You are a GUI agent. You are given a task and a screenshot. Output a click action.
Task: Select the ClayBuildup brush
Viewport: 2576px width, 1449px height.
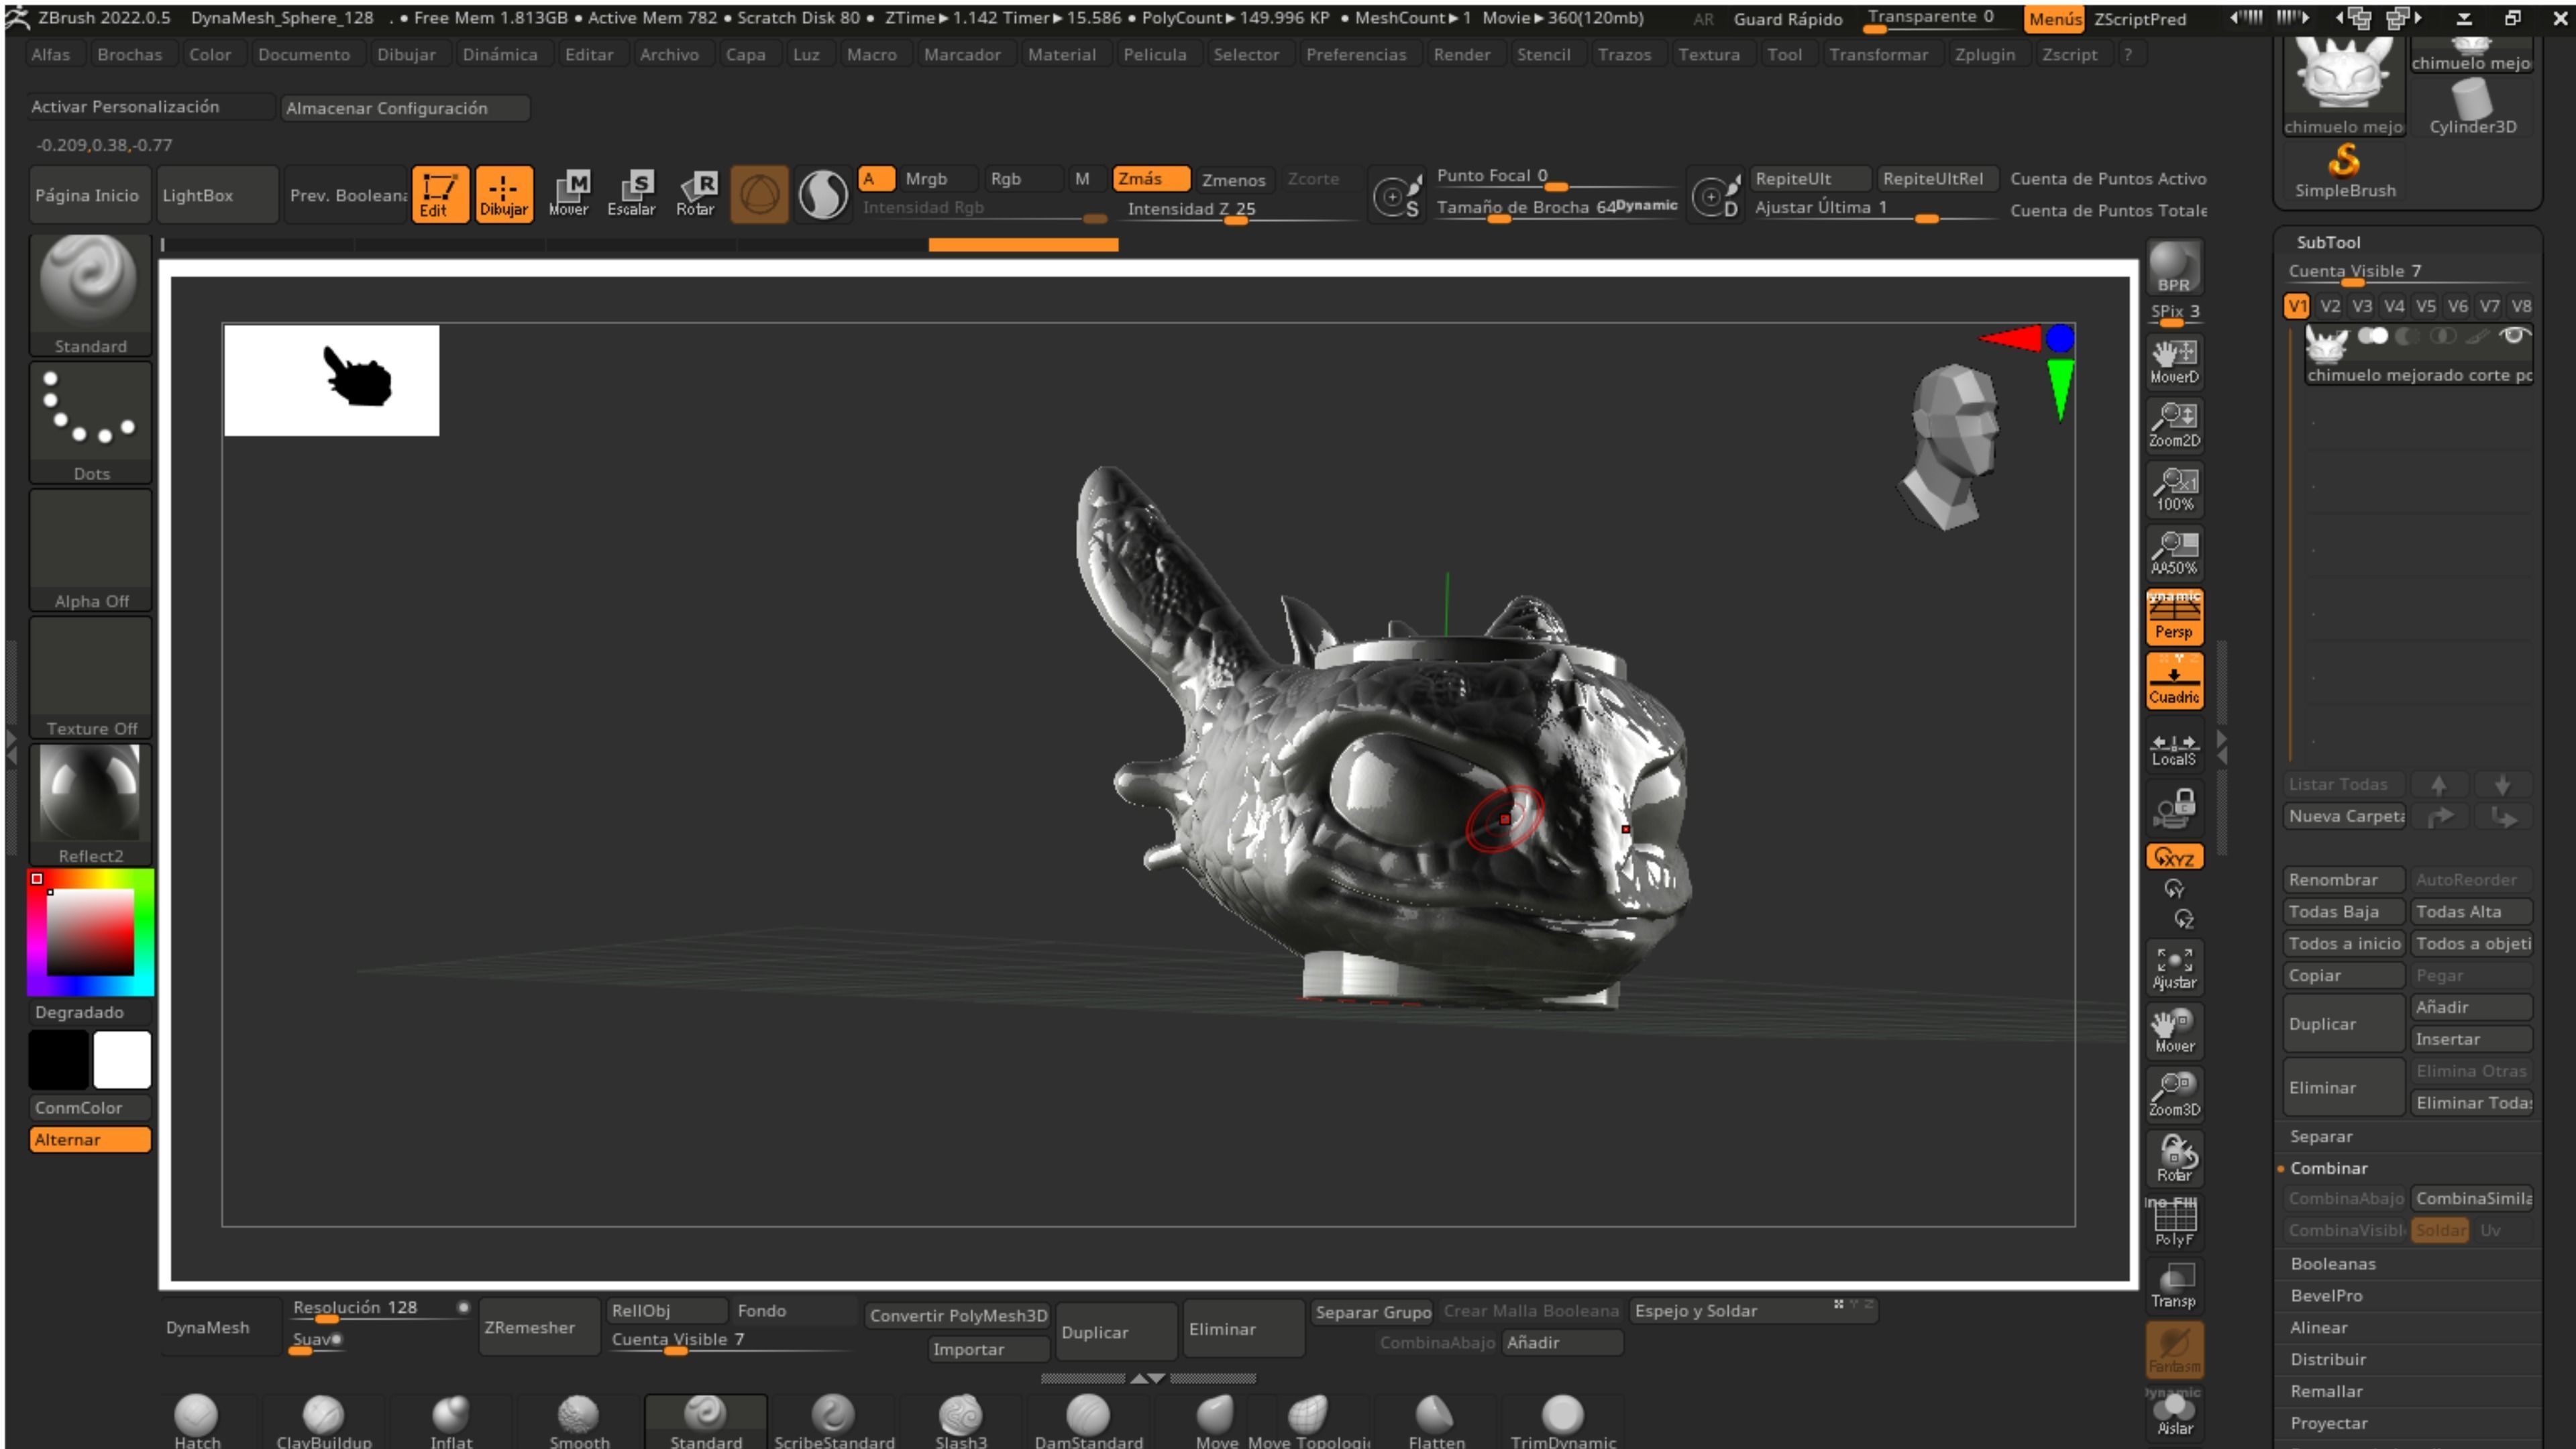pos(324,1422)
